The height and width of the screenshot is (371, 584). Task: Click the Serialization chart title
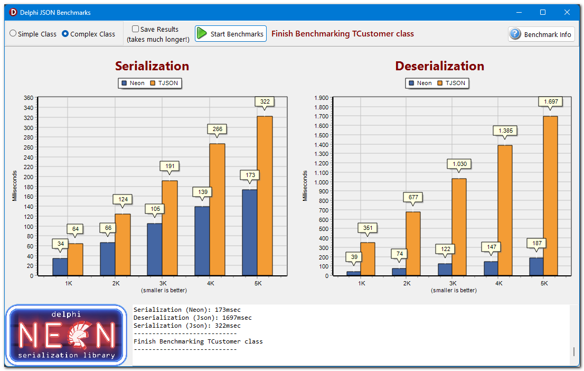point(152,66)
